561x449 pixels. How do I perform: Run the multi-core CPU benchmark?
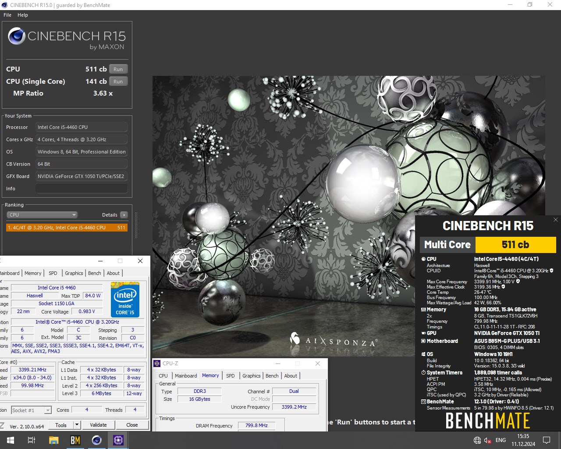(x=118, y=69)
